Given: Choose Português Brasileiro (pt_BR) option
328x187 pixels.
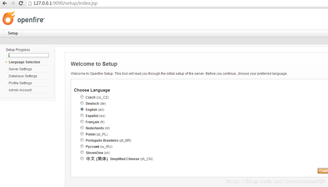Looking at the screenshot, I should coord(82,140).
